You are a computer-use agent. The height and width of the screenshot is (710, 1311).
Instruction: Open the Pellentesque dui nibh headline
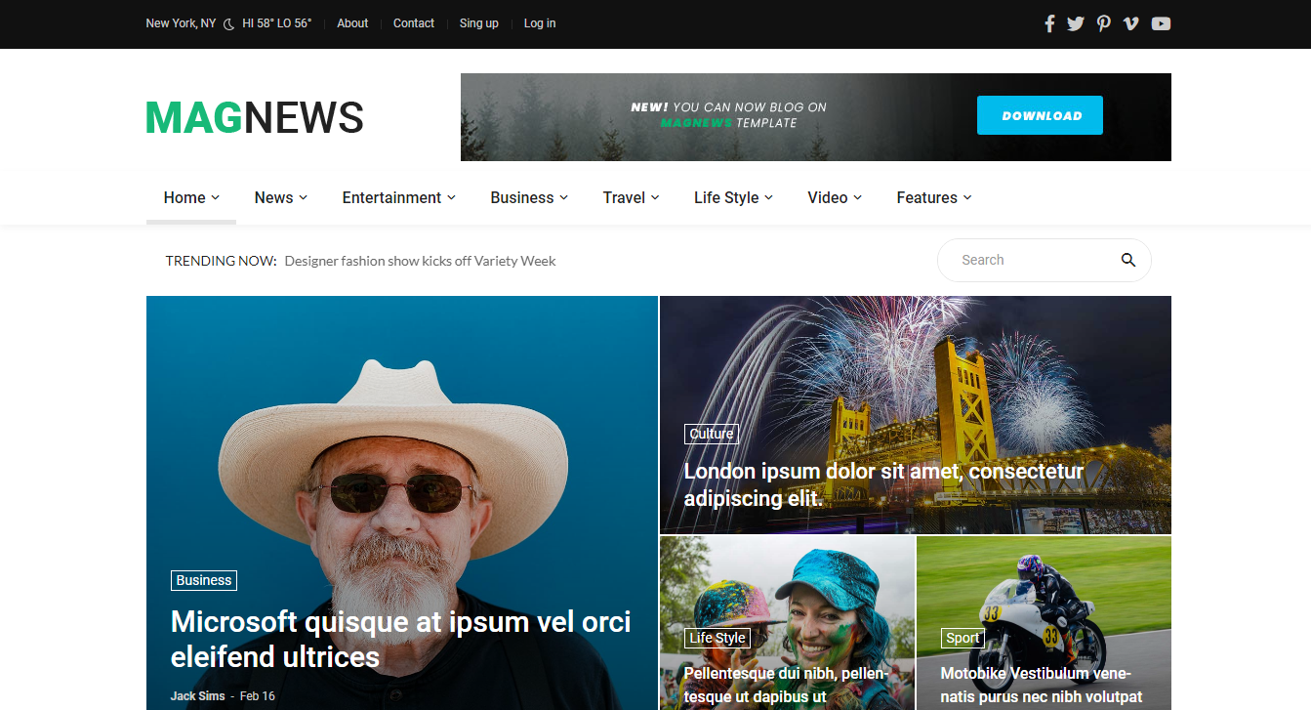(786, 685)
